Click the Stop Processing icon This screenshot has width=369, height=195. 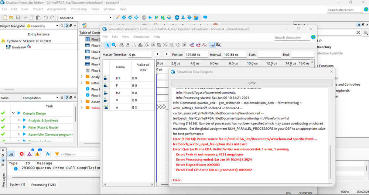pos(144,17)
